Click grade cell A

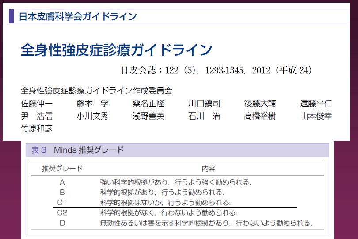click(x=62, y=182)
